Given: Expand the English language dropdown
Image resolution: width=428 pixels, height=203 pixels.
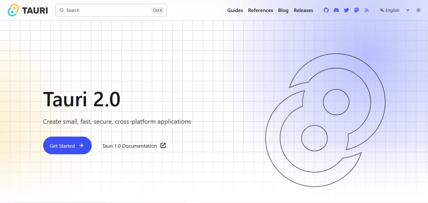Looking at the screenshot, I should pyautogui.click(x=395, y=10).
